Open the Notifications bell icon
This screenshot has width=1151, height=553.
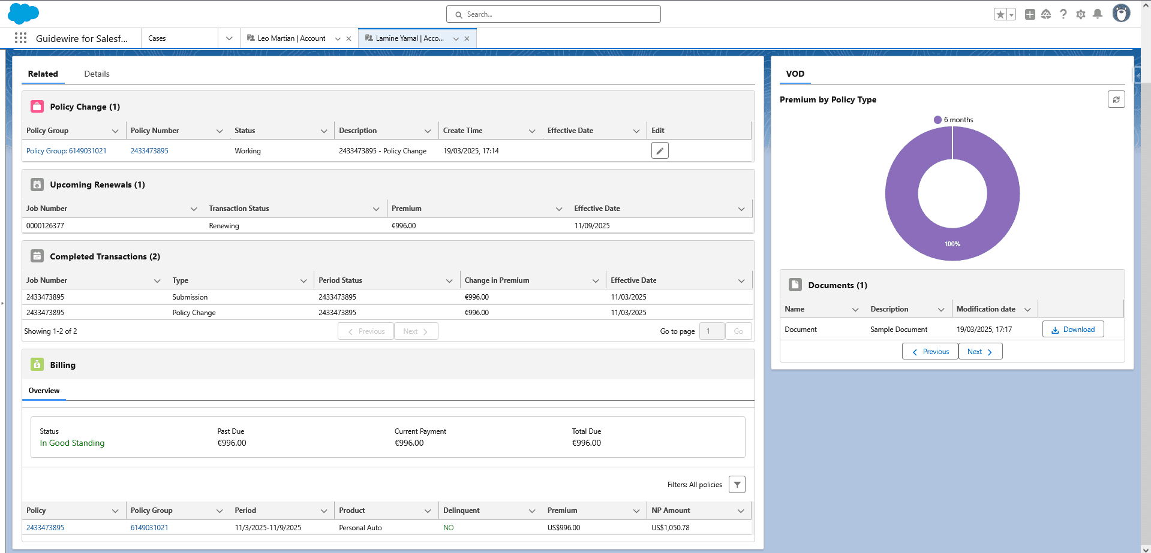coord(1098,14)
